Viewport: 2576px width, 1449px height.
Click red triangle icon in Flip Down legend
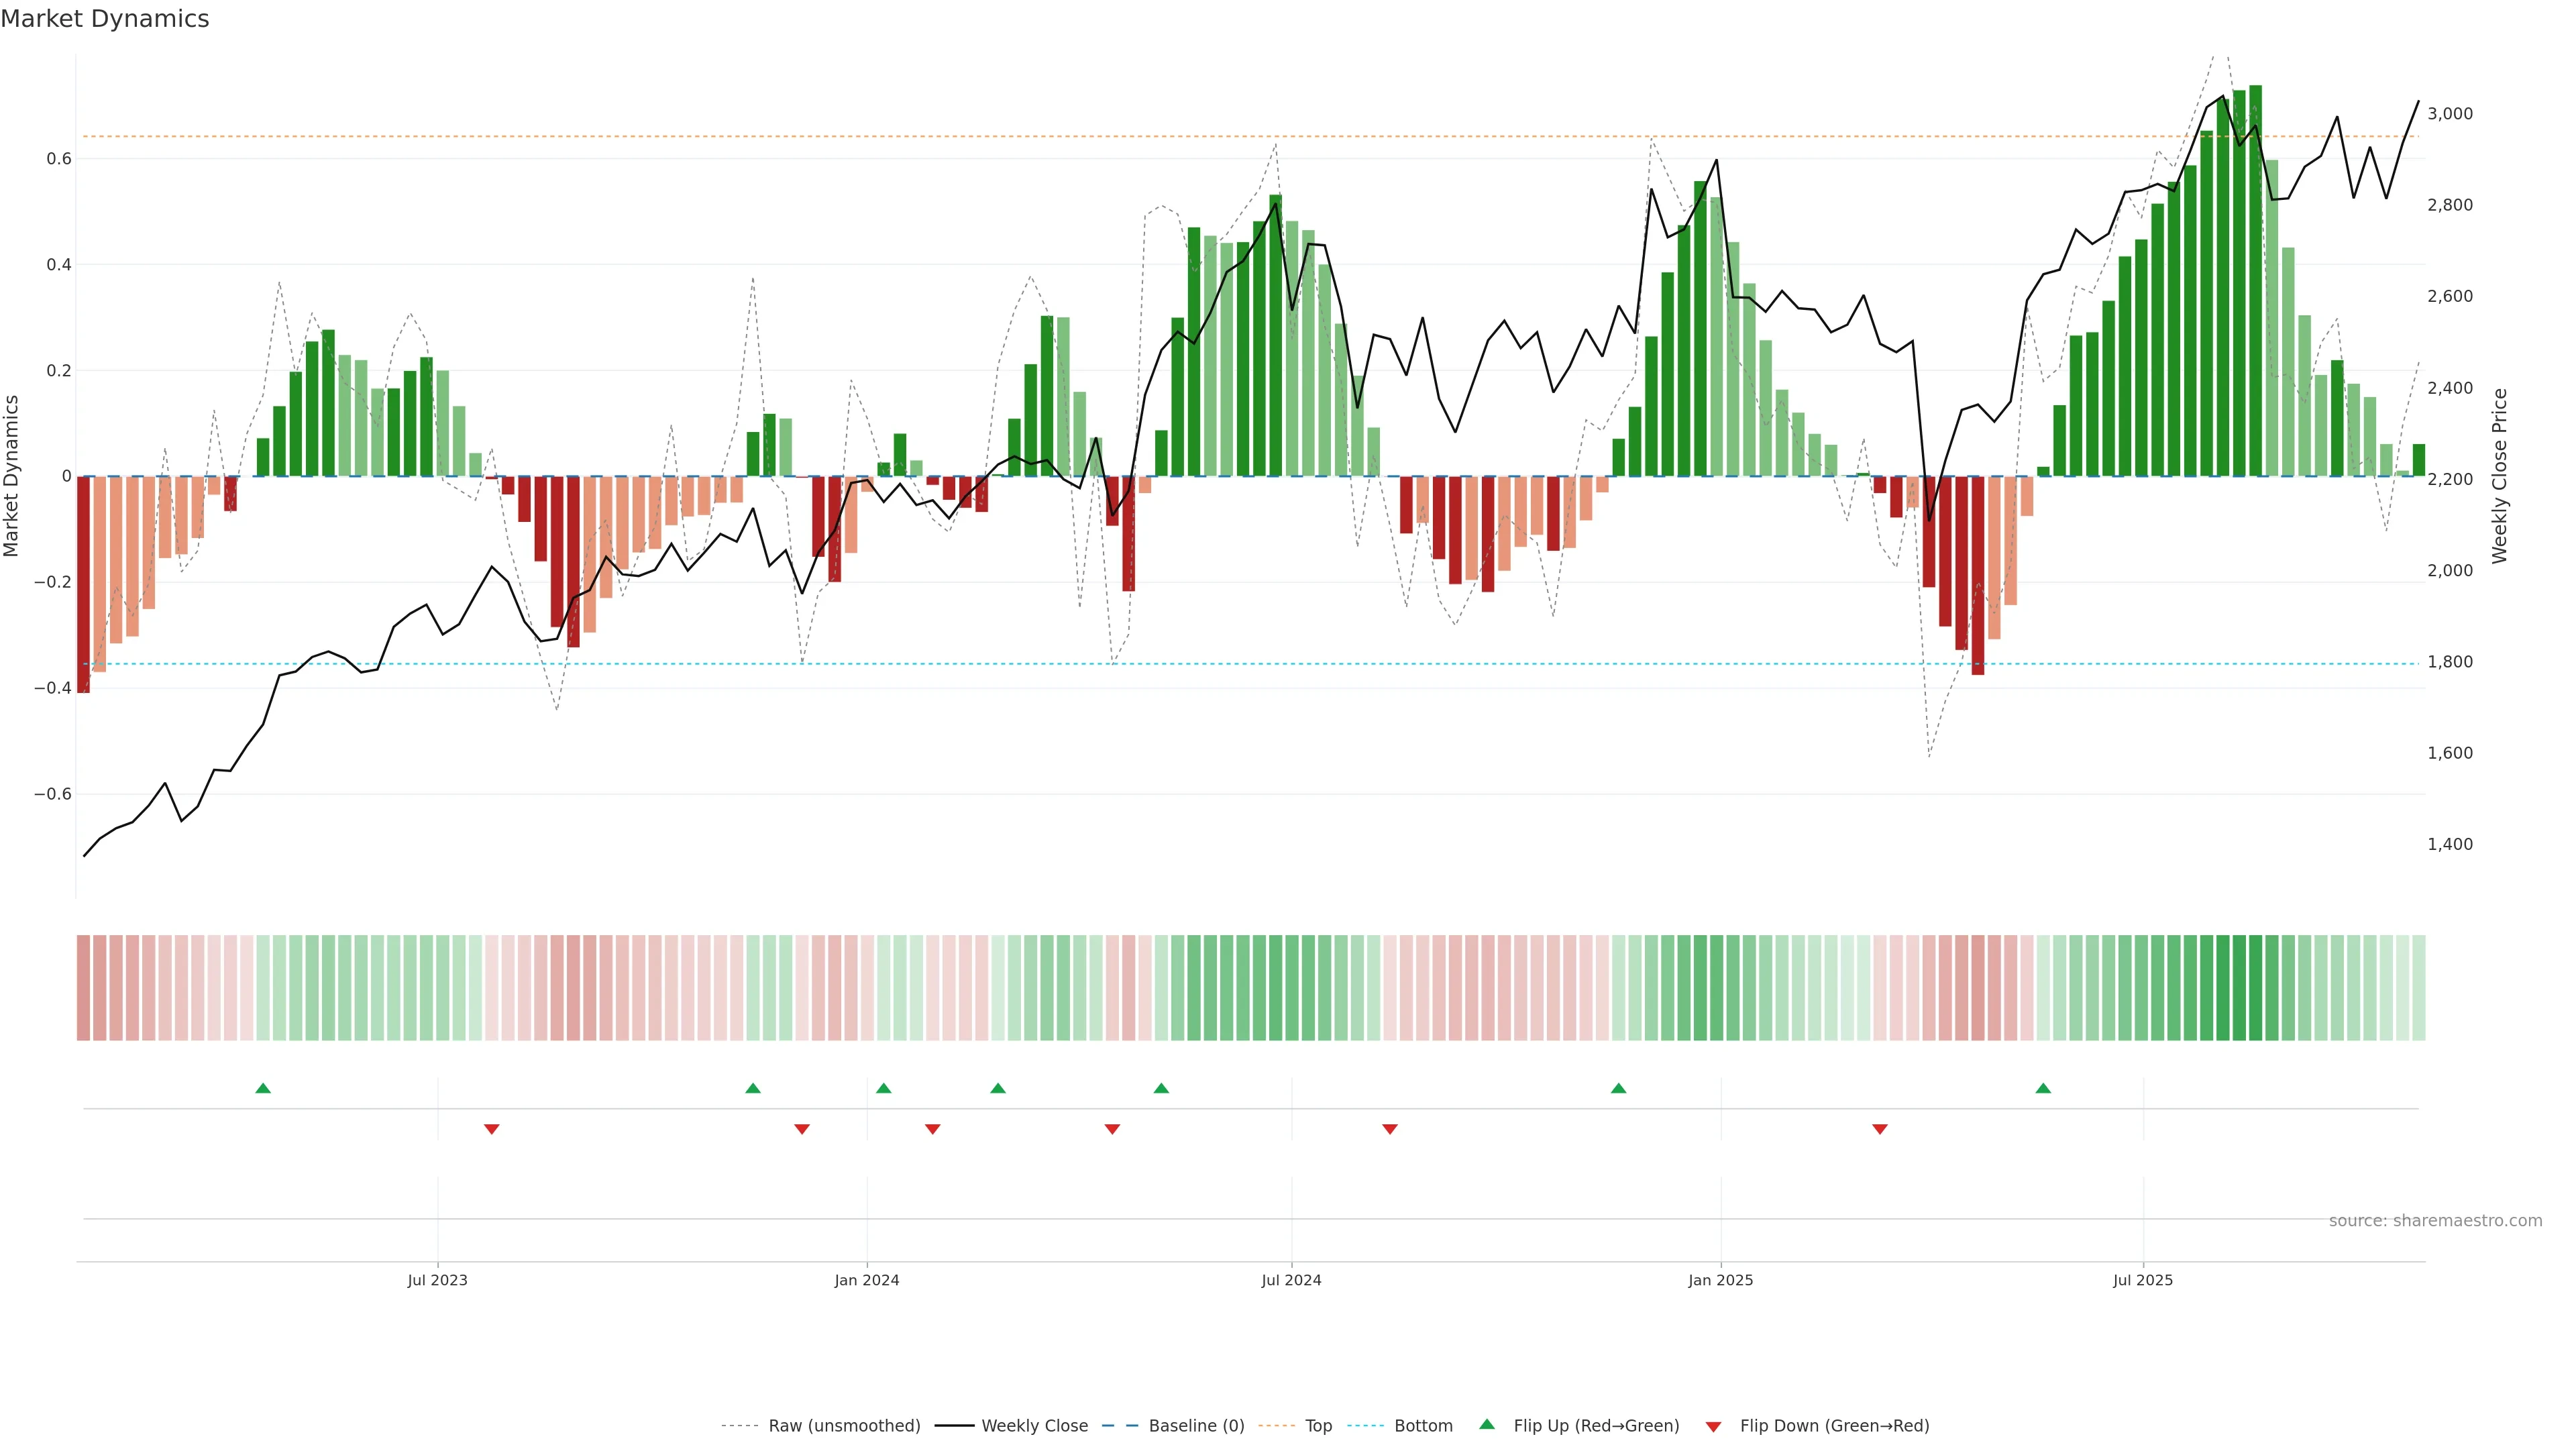1713,1427
